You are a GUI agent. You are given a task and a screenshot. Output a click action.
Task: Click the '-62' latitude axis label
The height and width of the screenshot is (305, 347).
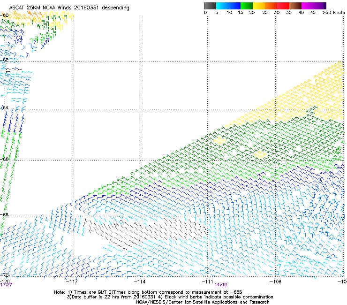(4, 60)
